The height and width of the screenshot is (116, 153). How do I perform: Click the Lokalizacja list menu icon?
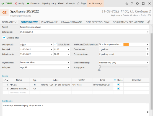pos(148,32)
